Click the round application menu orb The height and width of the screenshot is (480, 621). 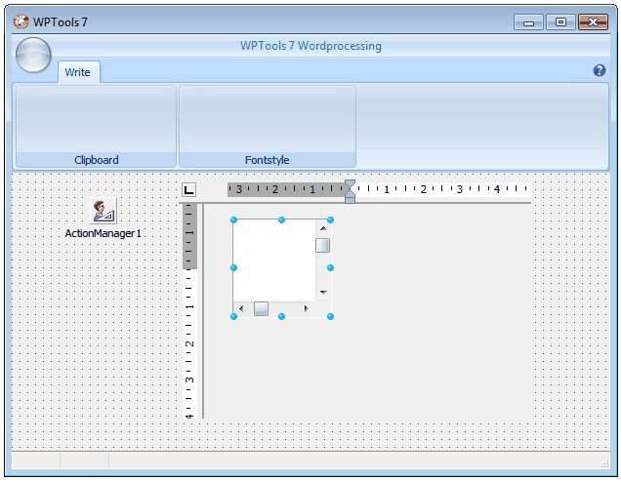pos(34,55)
